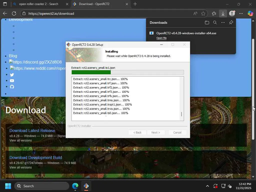This screenshot has height=192, width=256.
Task: Open the Windows Start menu
Action: [x=8, y=186]
